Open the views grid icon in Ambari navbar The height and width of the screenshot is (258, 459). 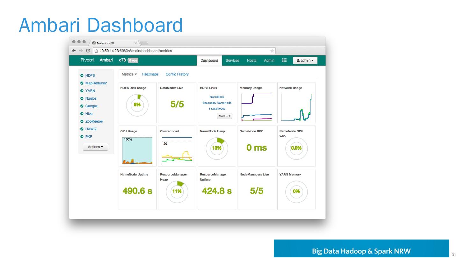[284, 60]
